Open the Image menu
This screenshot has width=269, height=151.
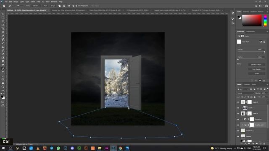click(16, 2)
